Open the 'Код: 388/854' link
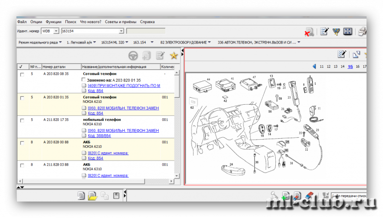 click(x=99, y=136)
